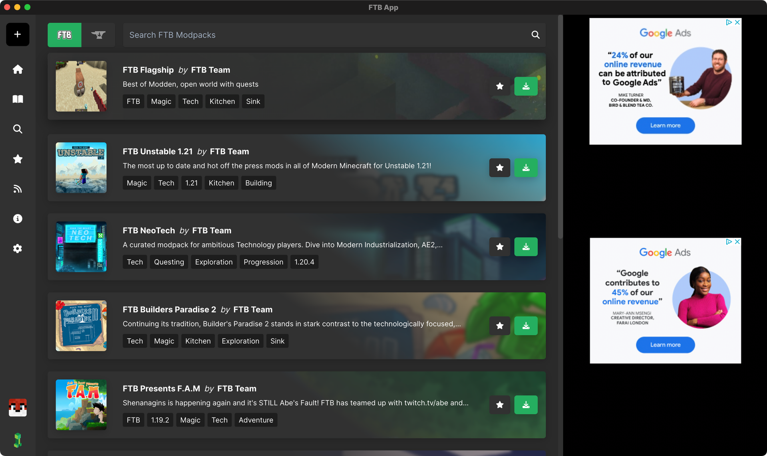Click the Building tag on FTB Unstable
Image resolution: width=767 pixels, height=456 pixels.
[x=258, y=183]
